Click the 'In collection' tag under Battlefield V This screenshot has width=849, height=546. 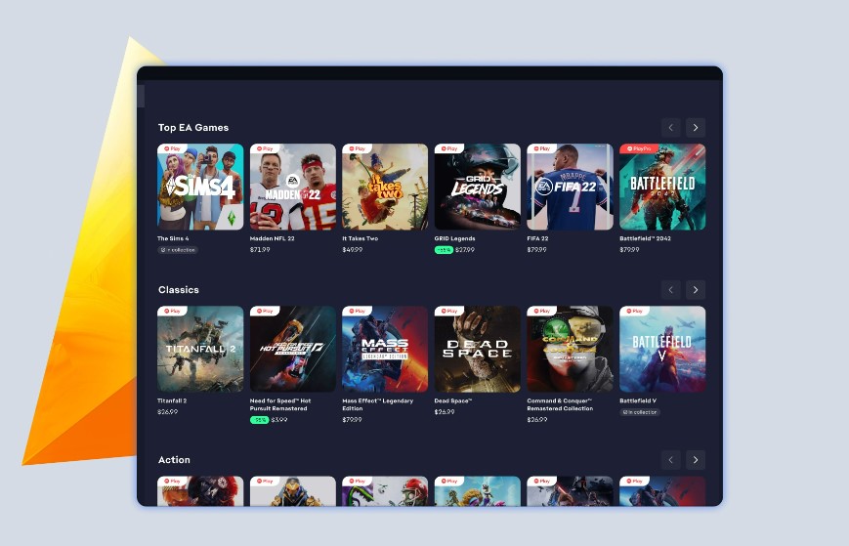(x=640, y=412)
